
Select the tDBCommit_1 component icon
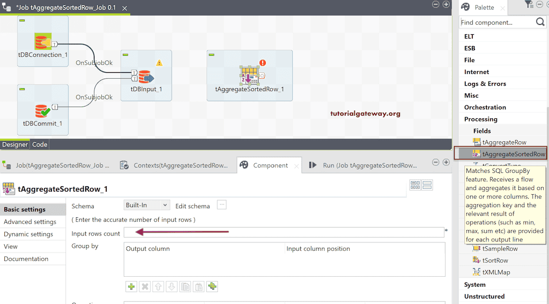(43, 111)
